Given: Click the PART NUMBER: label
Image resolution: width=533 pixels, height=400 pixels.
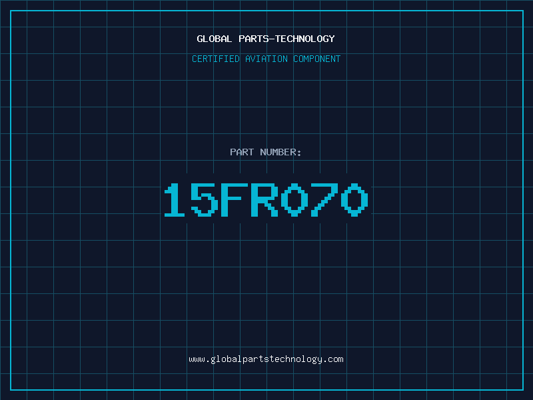Looking at the screenshot, I should pyautogui.click(x=266, y=152).
